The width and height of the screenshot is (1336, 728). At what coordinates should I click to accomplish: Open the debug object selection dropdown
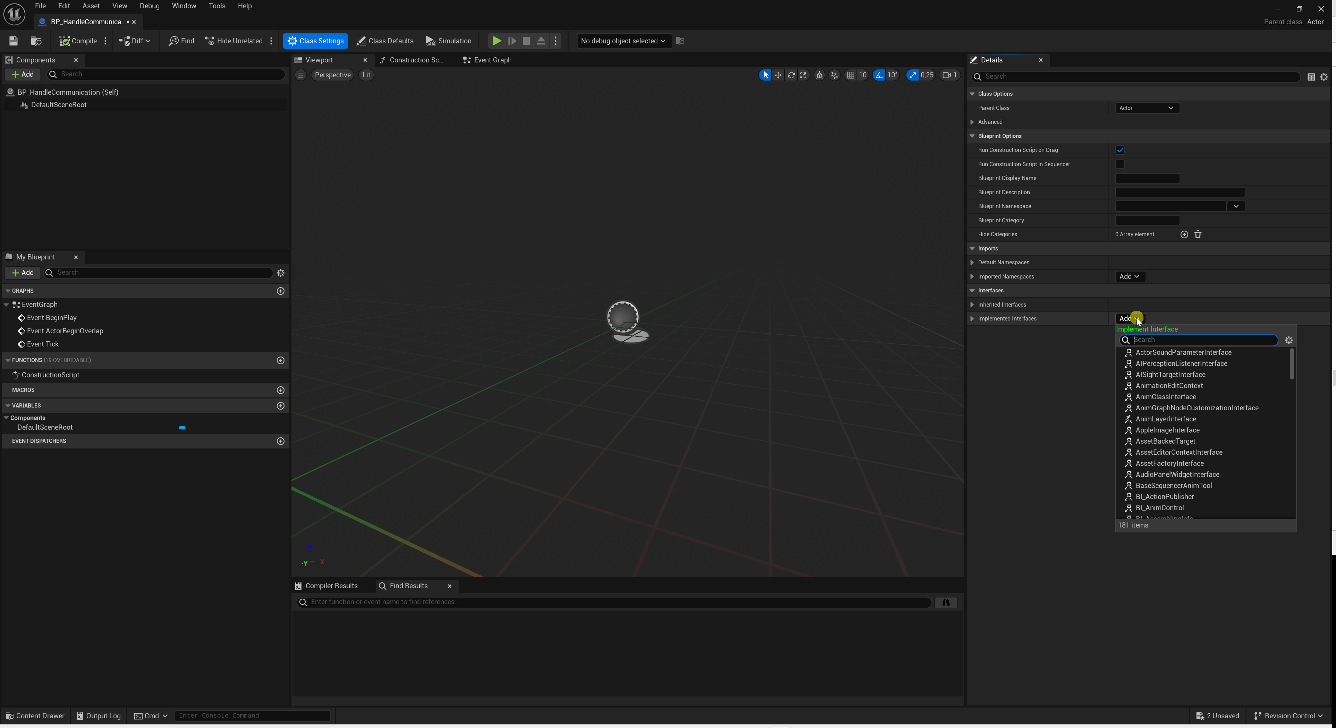click(x=623, y=41)
